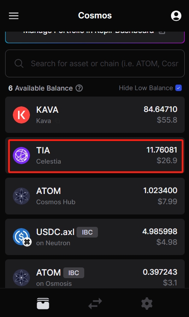The width and height of the screenshot is (189, 317).
Task: Click the Available Balance help icon
Action: click(x=79, y=88)
